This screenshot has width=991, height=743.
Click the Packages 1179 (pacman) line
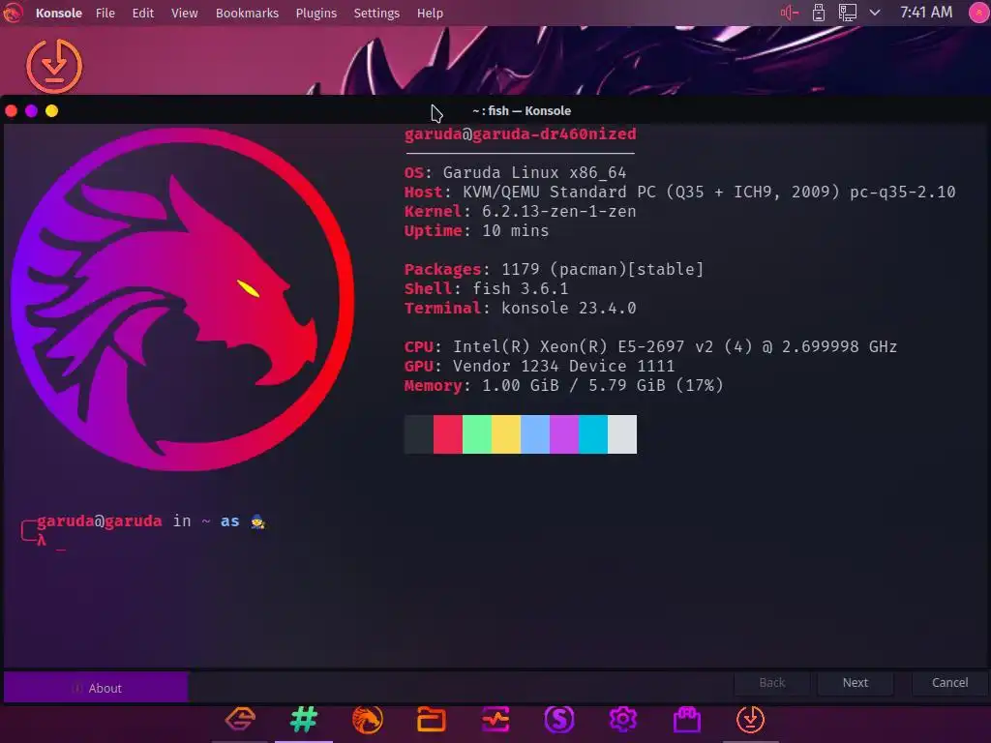(x=554, y=269)
